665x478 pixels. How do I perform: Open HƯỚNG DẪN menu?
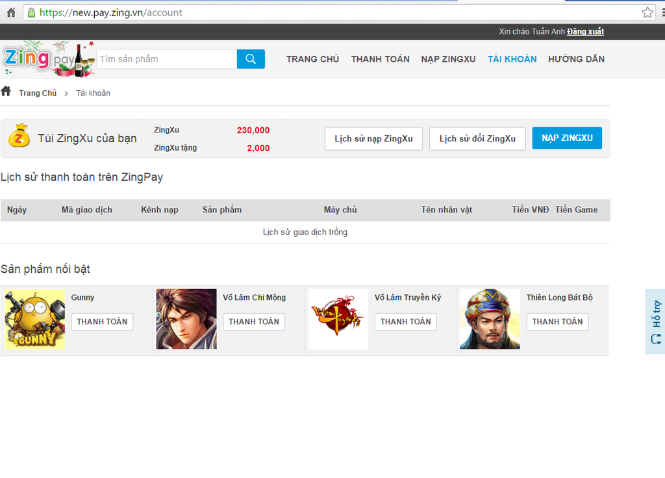coord(577,59)
